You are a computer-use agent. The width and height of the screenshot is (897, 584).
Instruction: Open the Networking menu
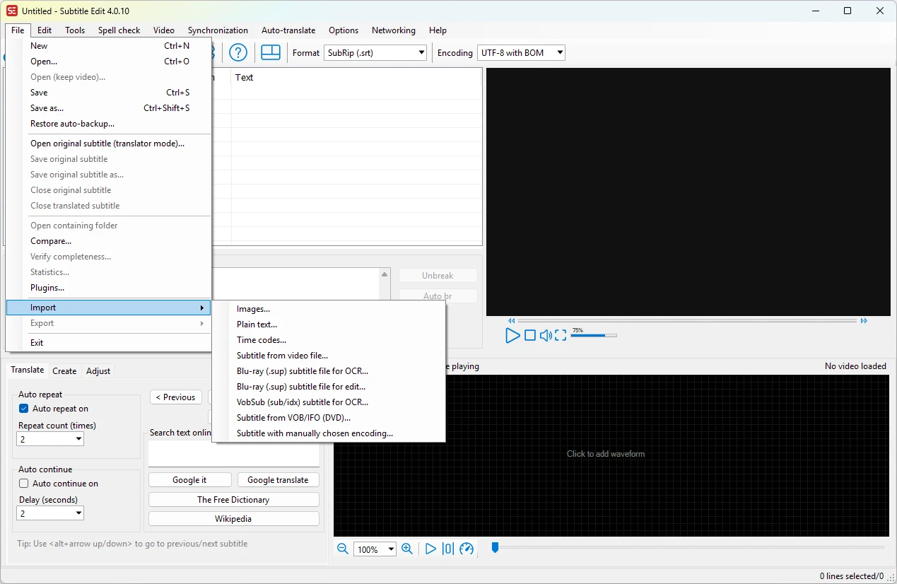click(x=394, y=30)
